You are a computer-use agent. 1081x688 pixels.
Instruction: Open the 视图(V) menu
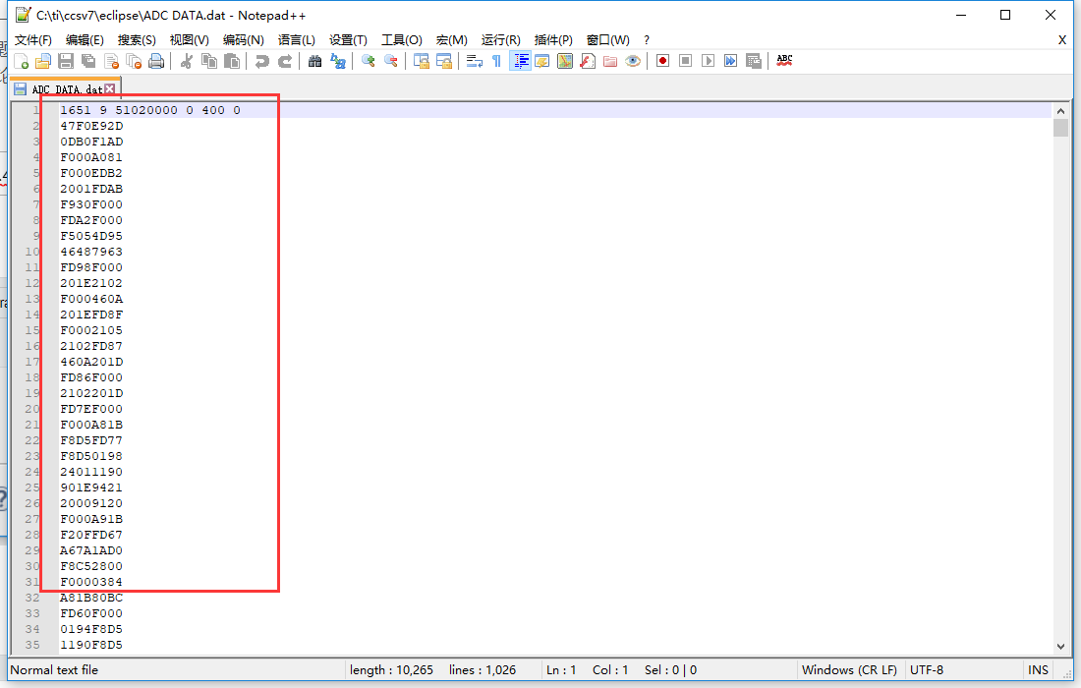tap(190, 40)
